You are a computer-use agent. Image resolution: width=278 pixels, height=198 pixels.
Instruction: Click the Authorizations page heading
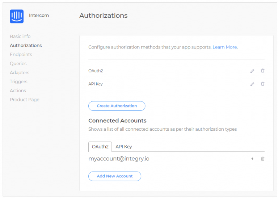point(104,16)
